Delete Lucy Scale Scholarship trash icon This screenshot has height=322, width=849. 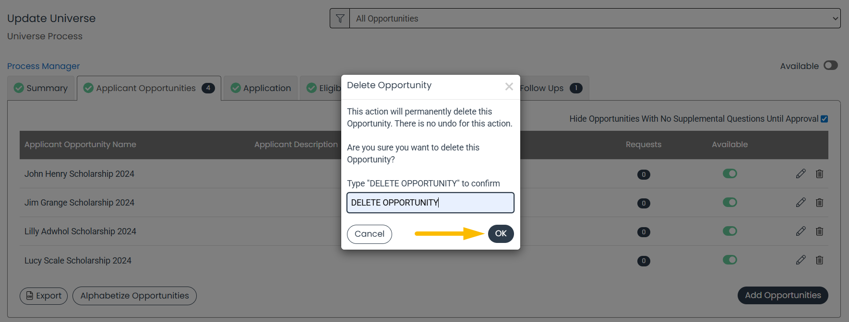tap(819, 260)
